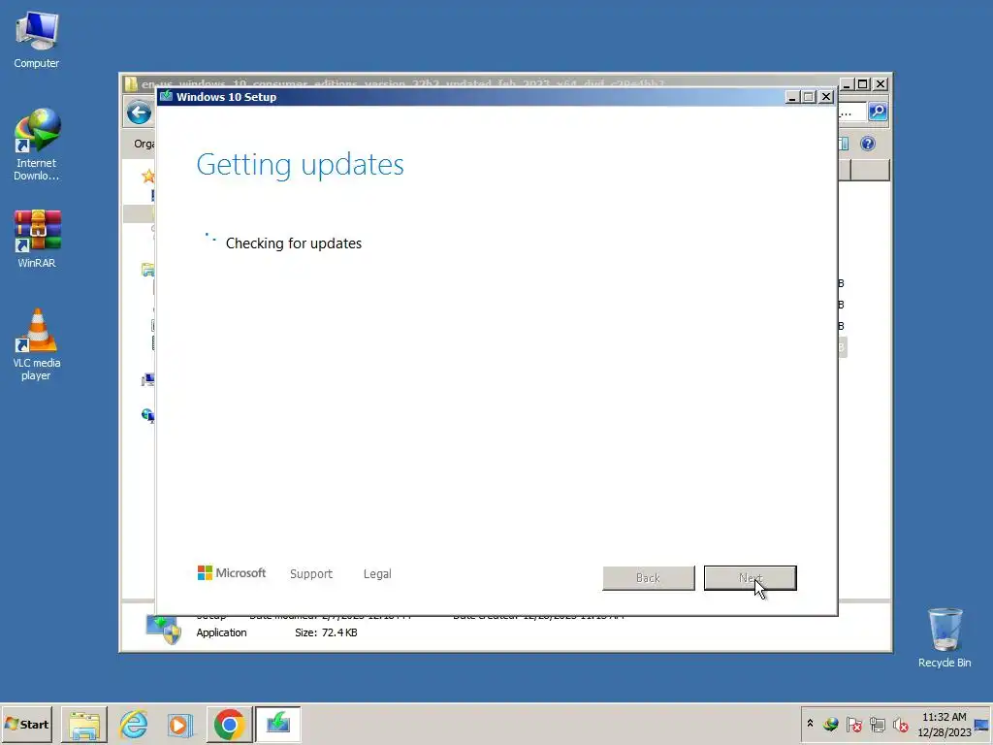Viewport: 993px width, 745px height.
Task: Click the Internet Download Manager tray icon
Action: click(x=831, y=724)
